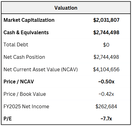
Task: Click the bold $2,744,498 cash value
Action: (x=106, y=32)
